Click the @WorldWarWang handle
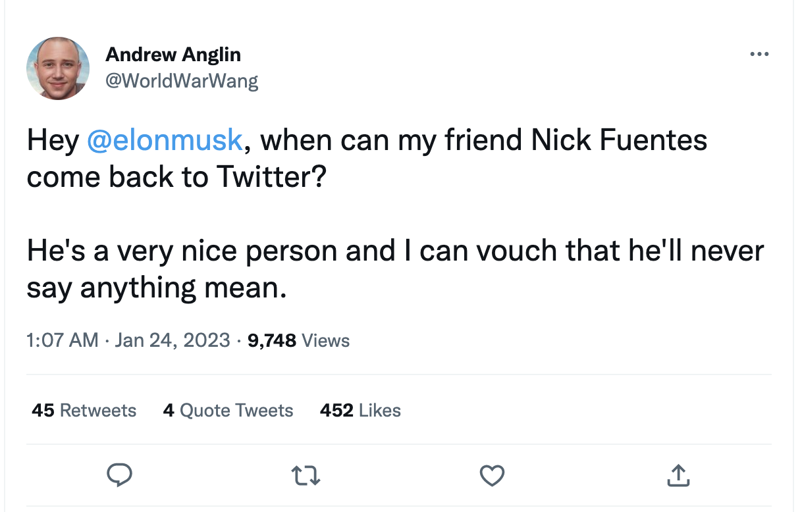802x512 pixels. pyautogui.click(x=182, y=80)
